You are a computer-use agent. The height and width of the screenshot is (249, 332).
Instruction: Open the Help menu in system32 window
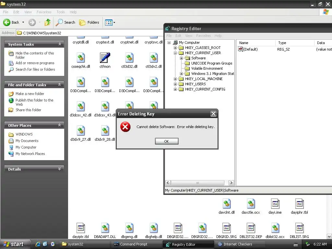click(x=73, y=12)
